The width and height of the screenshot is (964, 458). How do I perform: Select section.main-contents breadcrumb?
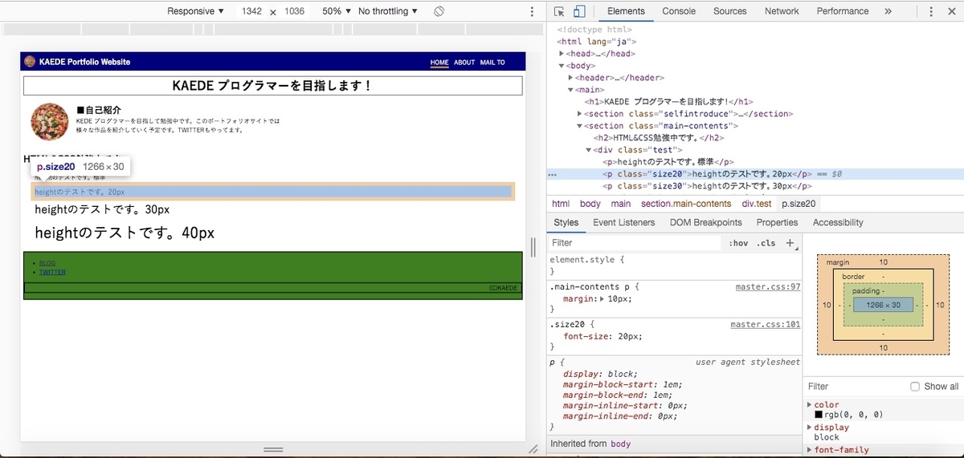coord(686,204)
